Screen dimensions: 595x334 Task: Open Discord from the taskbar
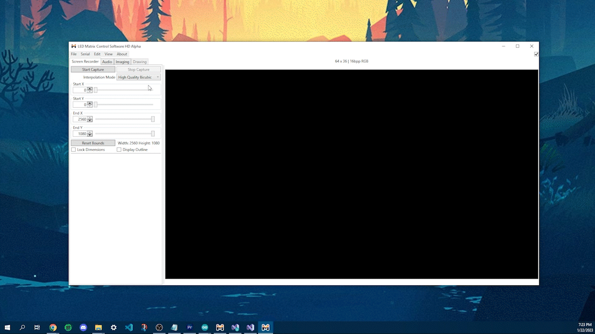coord(84,328)
